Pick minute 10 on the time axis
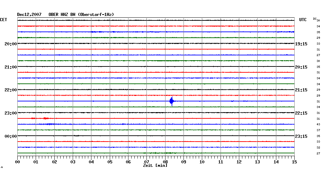This screenshot has width=322, height=171. click(202, 162)
